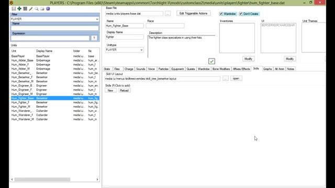Select the Hum_Engineer_F unit row

click(x=55, y=90)
